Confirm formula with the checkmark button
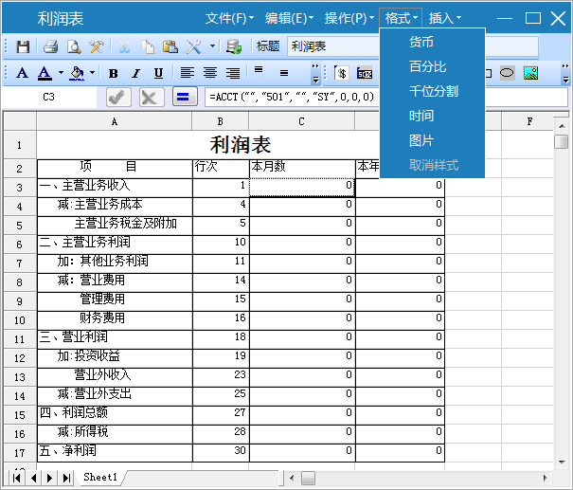The width and height of the screenshot is (573, 490). [118, 97]
